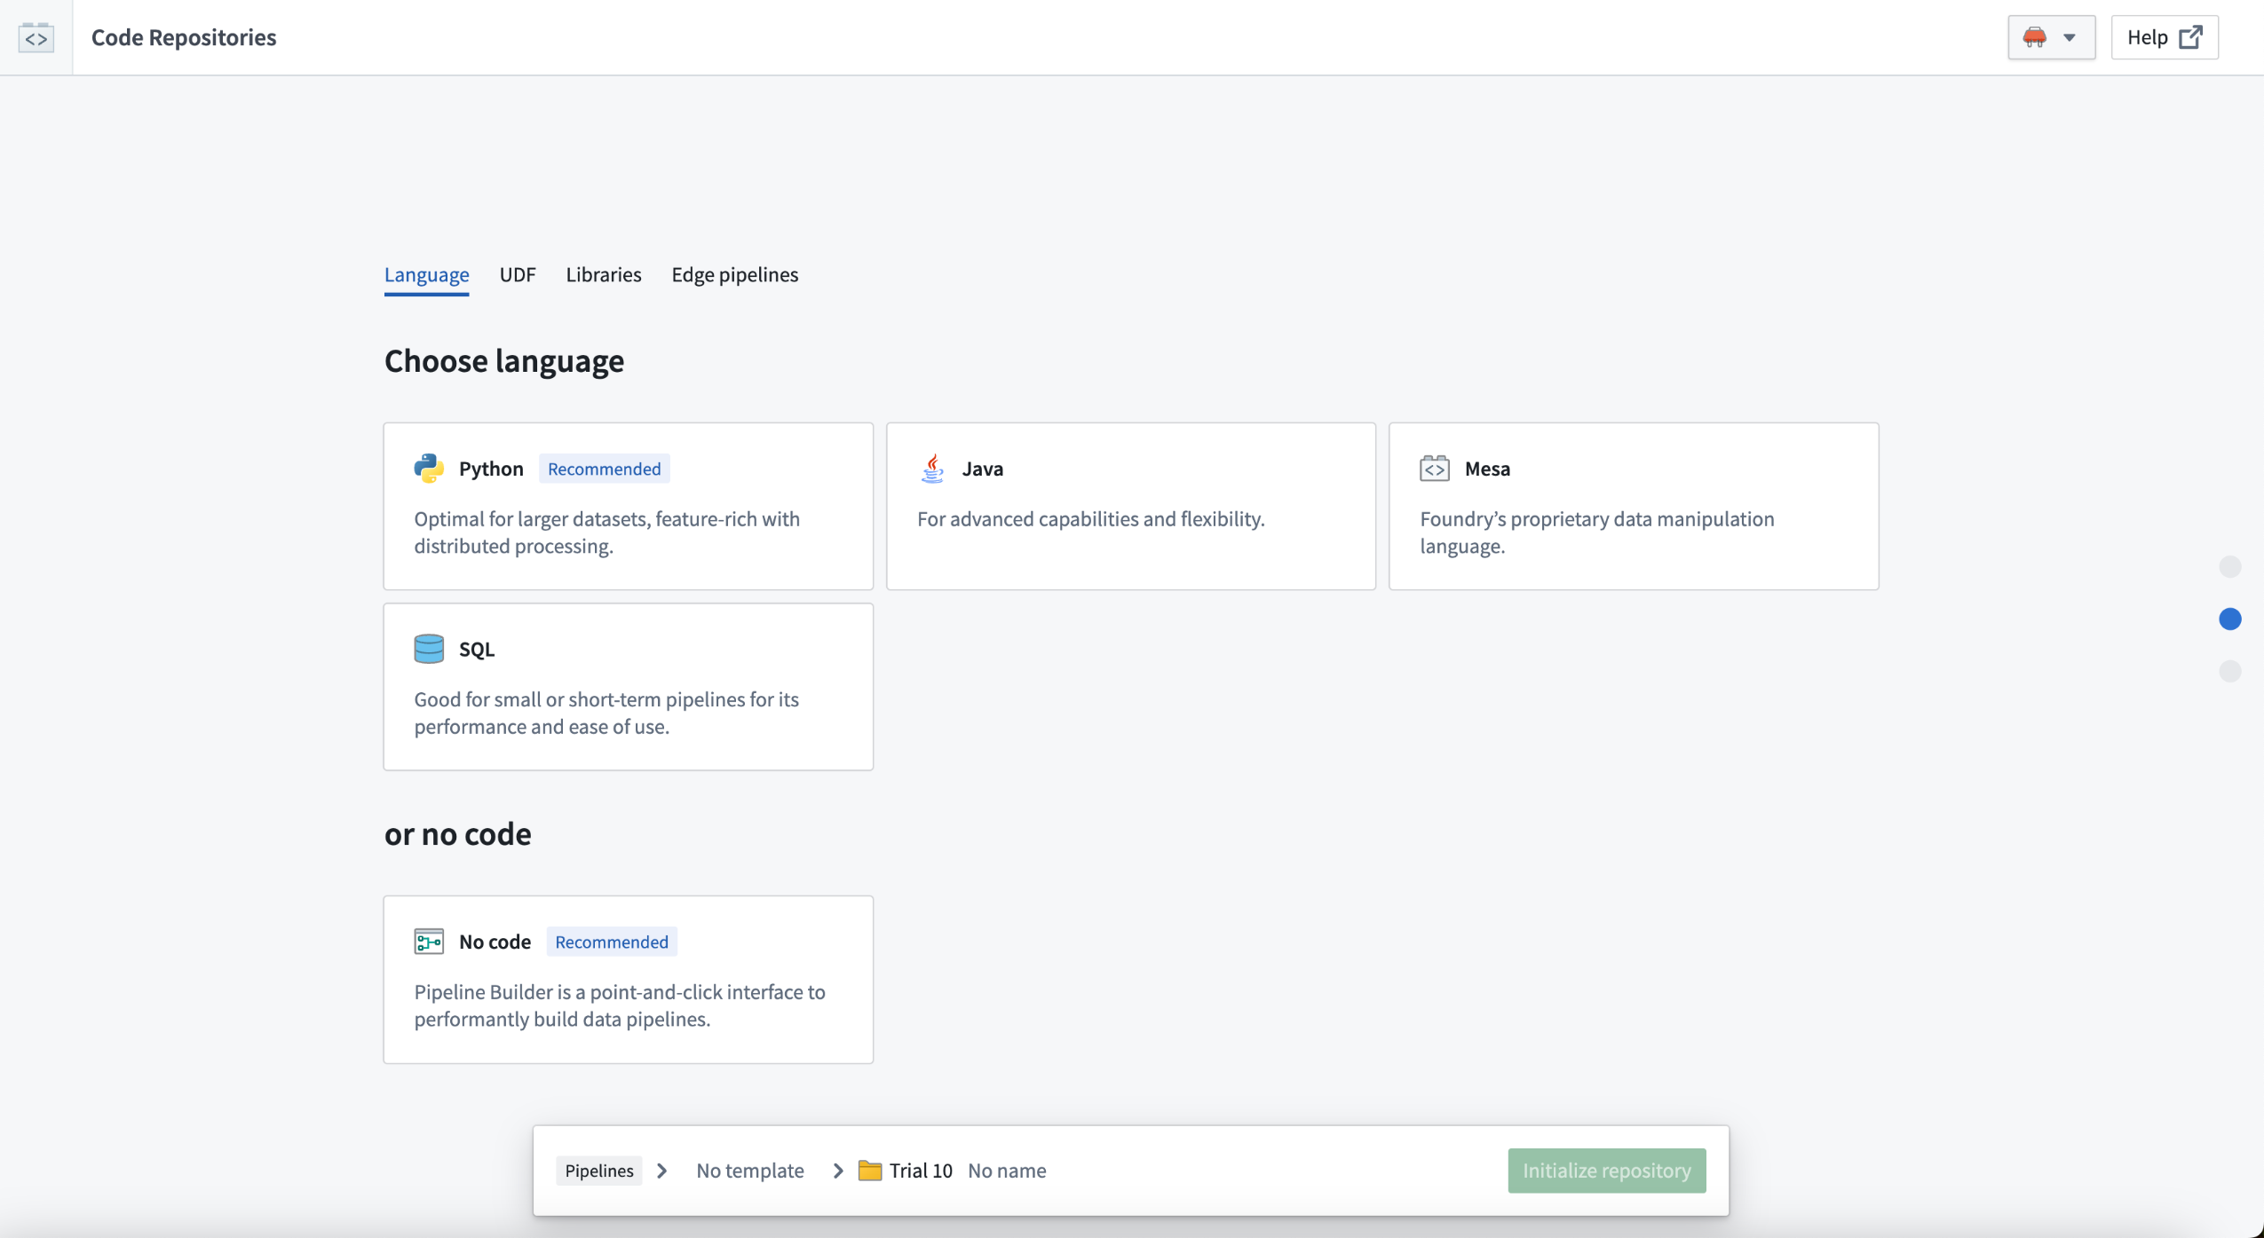
Task: Click the Initialize repository button
Action: (x=1606, y=1171)
